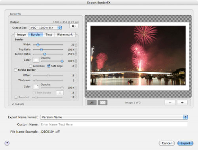
Task: Open the Watermark tab
Action: pyautogui.click(x=65, y=34)
